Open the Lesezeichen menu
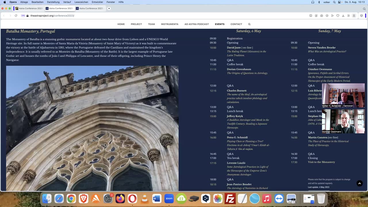Viewport: 368px width, 207px height. pyautogui.click(x=81, y=2)
